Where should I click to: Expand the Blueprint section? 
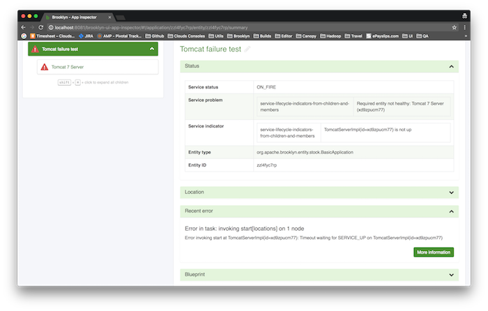[452, 275]
